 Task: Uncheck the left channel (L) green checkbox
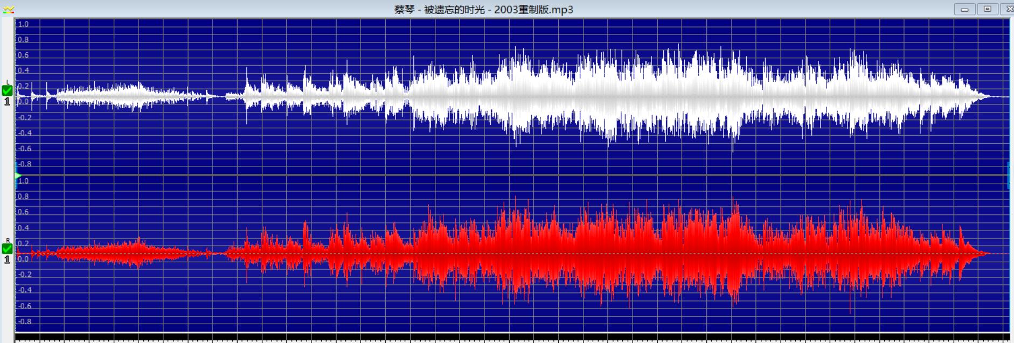tap(7, 91)
